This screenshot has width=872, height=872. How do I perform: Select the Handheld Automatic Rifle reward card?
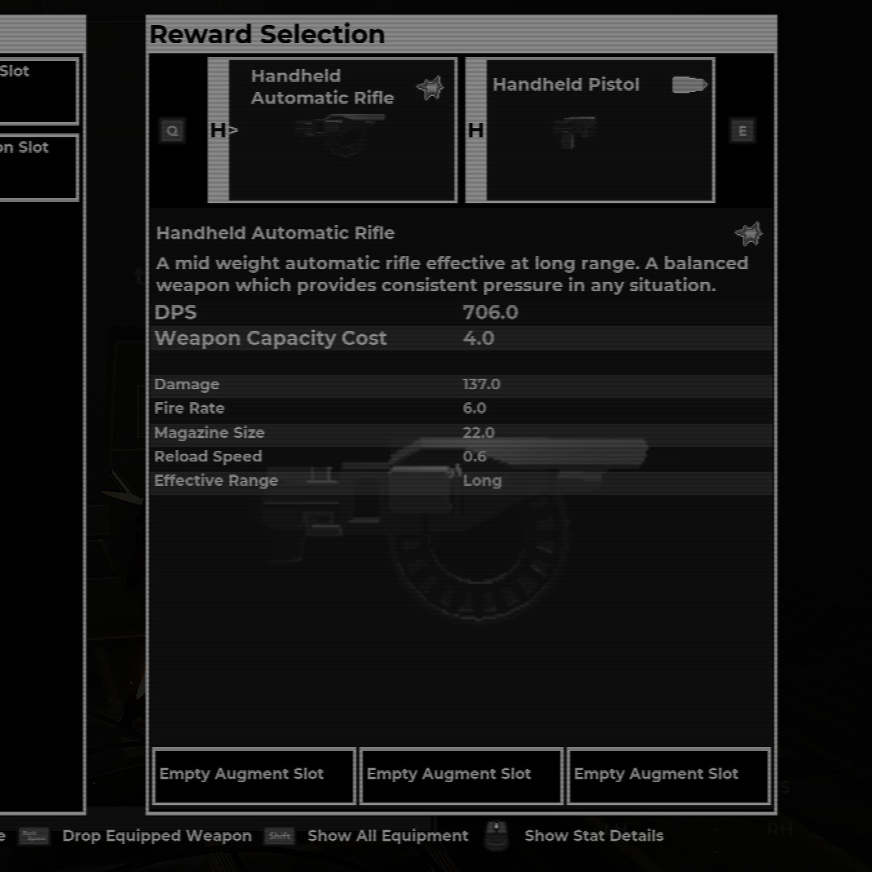click(x=333, y=130)
